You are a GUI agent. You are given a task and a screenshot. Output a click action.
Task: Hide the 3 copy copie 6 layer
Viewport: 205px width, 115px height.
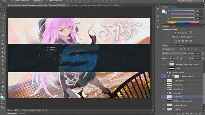[164, 80]
